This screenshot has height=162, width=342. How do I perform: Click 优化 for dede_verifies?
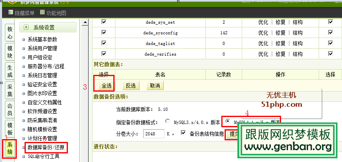tap(263, 54)
